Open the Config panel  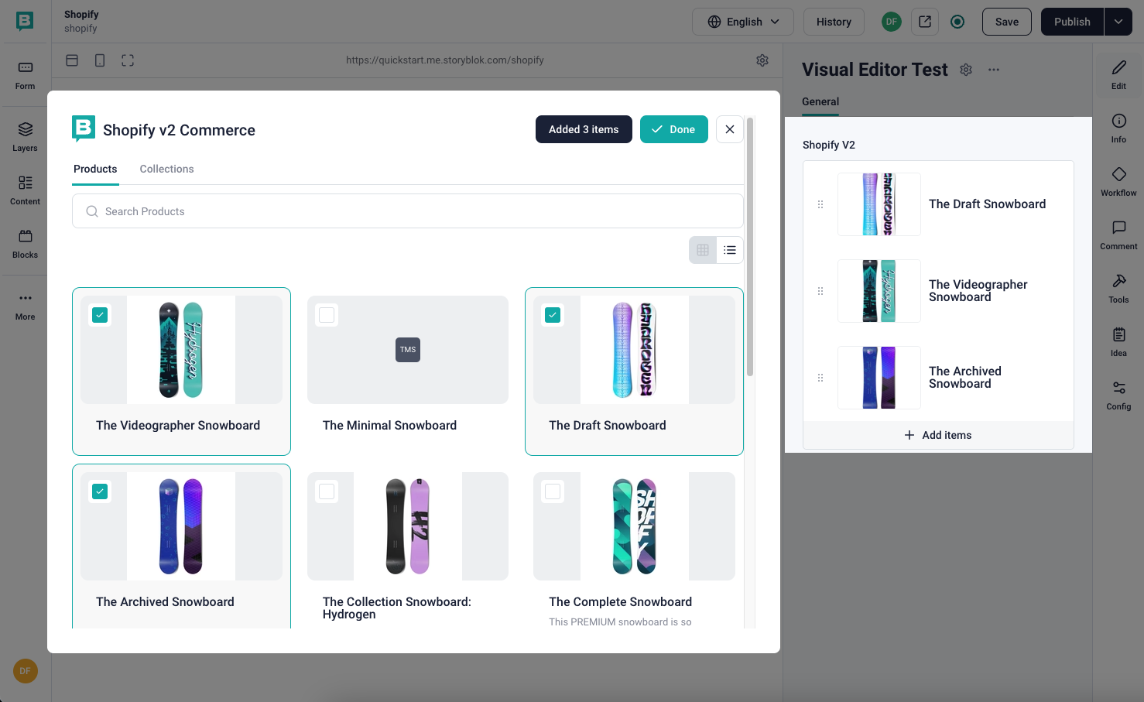click(x=1118, y=395)
